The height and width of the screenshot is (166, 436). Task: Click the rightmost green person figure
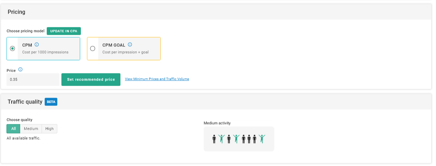(262, 139)
